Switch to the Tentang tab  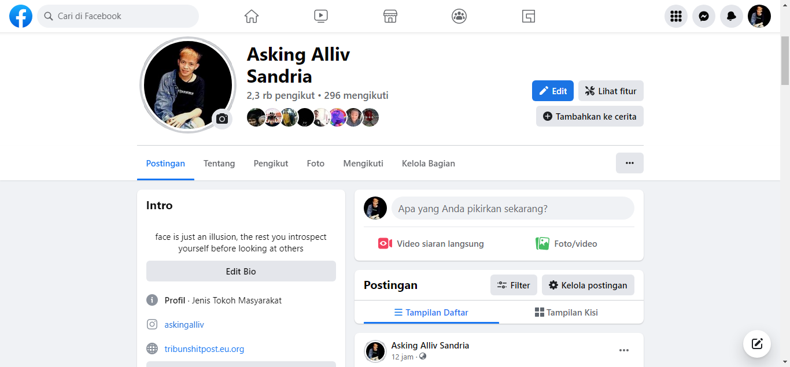coord(219,164)
